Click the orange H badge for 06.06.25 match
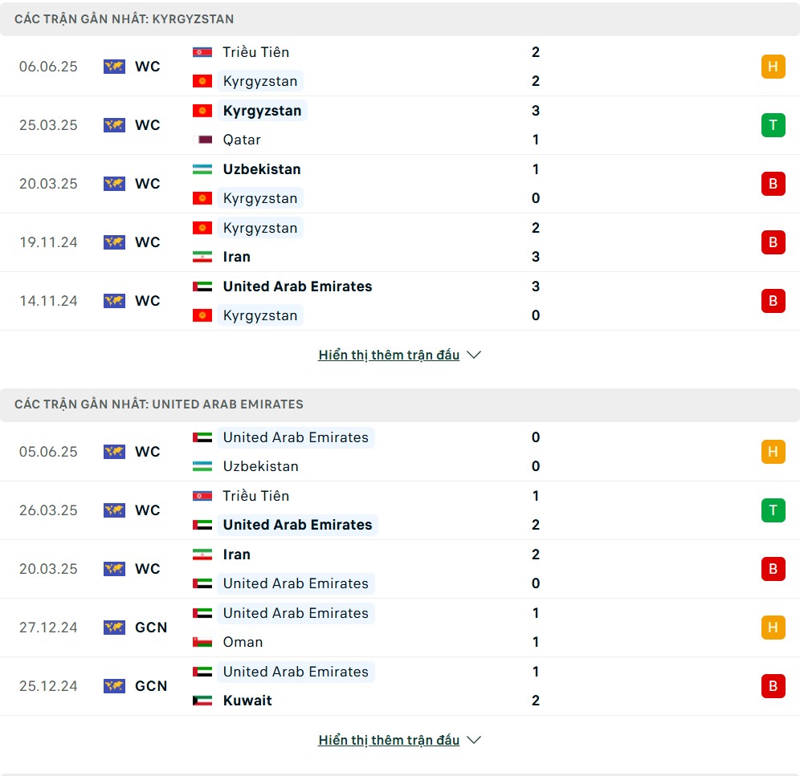Image resolution: width=800 pixels, height=776 pixels. 773,67
